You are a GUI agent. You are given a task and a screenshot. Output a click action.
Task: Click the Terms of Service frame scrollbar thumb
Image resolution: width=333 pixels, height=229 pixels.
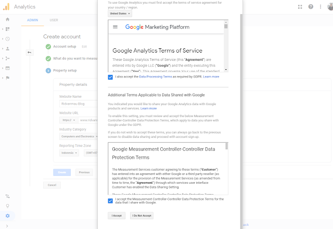click(226, 26)
